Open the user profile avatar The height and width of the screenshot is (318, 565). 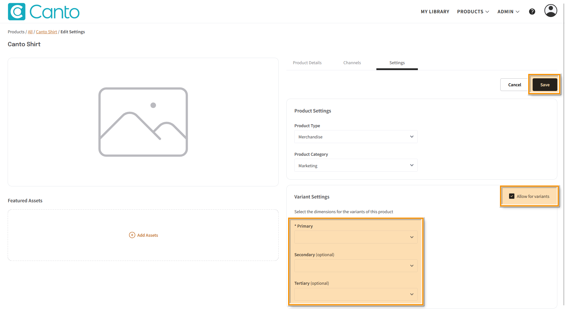click(x=551, y=11)
